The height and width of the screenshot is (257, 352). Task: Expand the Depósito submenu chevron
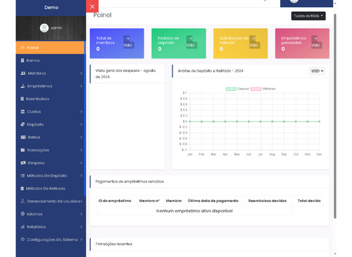tap(82, 125)
